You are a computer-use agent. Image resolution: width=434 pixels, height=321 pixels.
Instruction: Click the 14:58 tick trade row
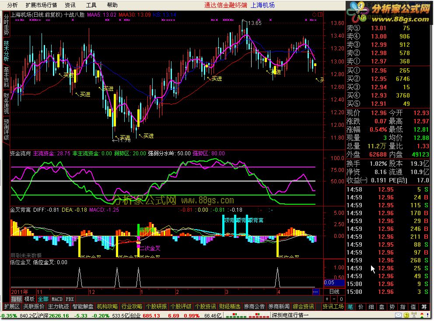[x=388, y=189]
